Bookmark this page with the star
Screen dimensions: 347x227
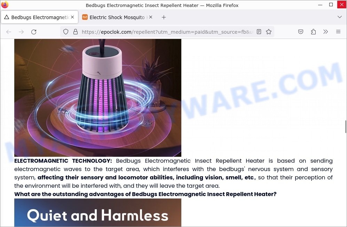click(x=269, y=32)
